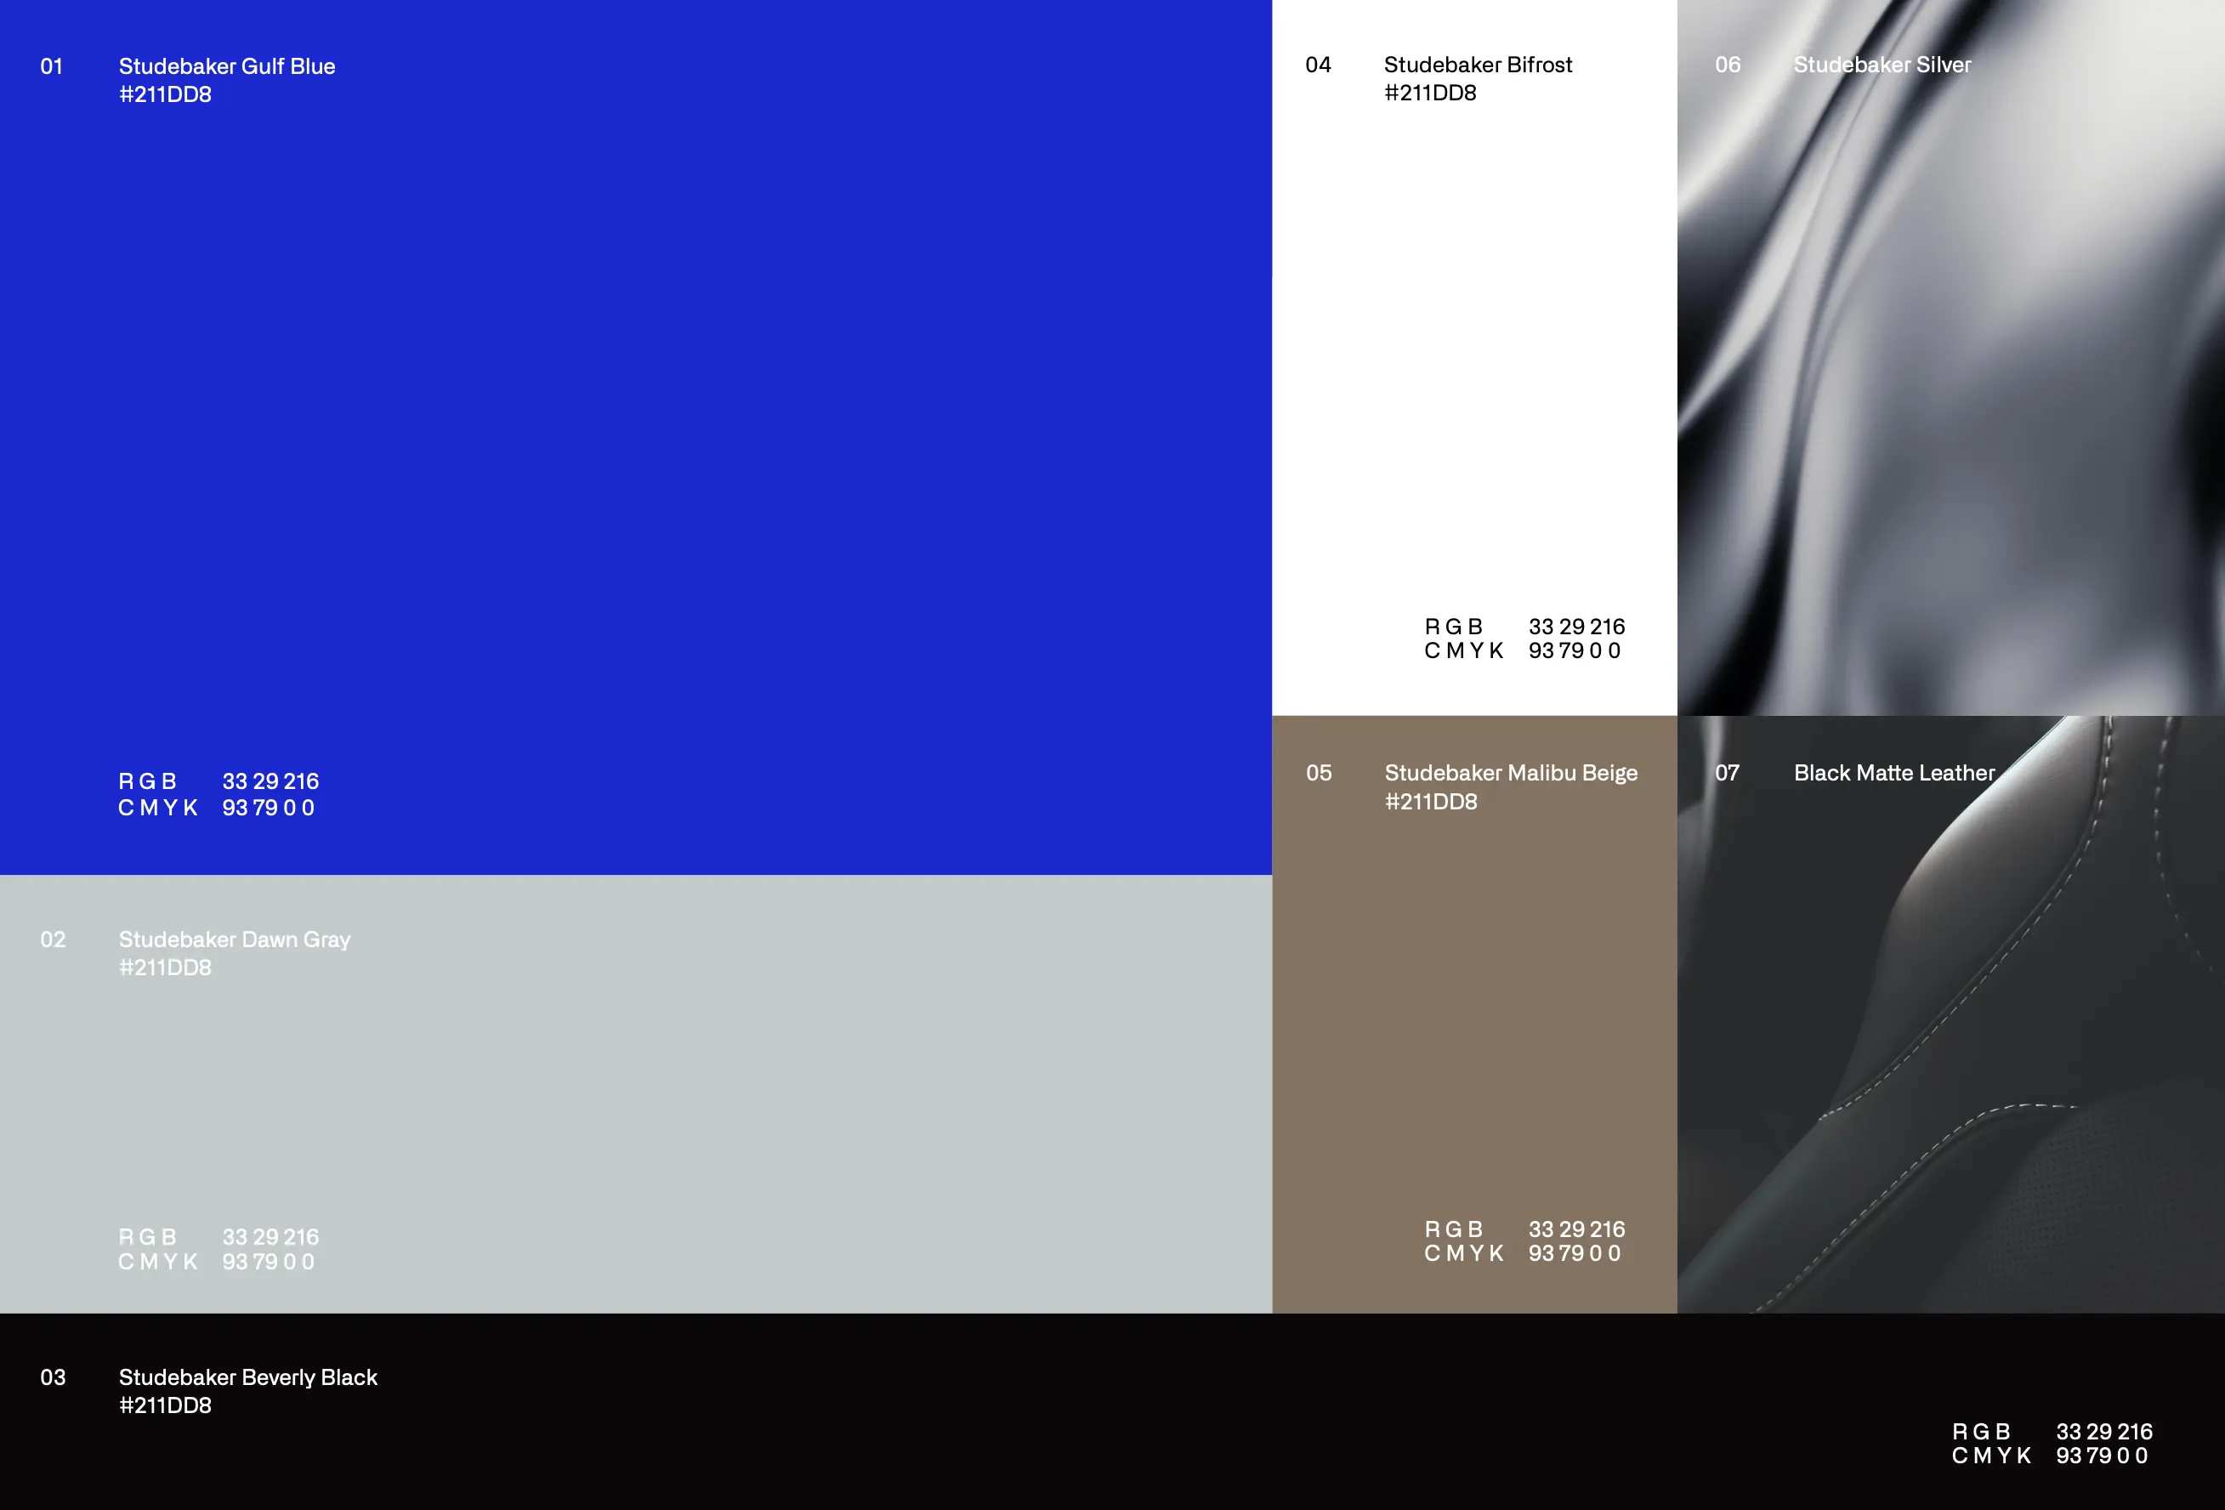Click the 'Studebaker Bifrost' title text

[1478, 64]
